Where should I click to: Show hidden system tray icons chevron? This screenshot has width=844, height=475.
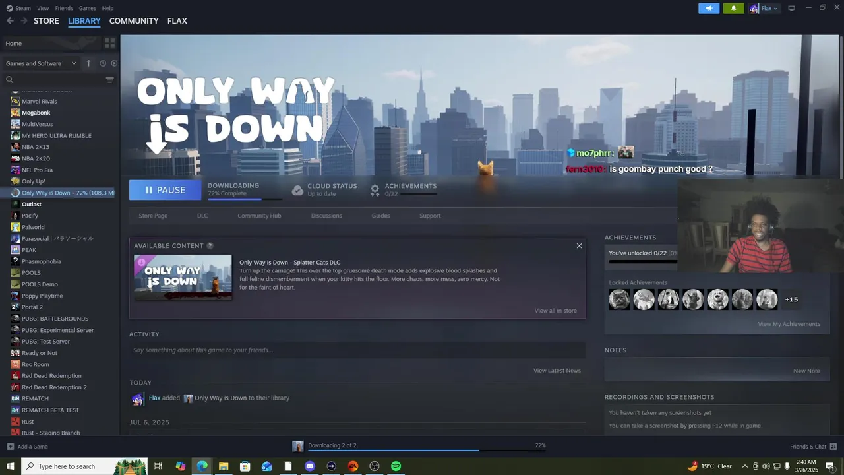coord(745,466)
